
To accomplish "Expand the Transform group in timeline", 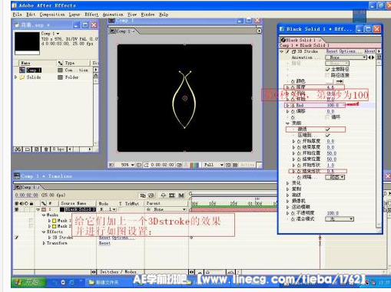I will pyautogui.click(x=44, y=243).
